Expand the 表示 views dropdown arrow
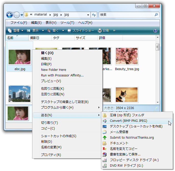 43,31
